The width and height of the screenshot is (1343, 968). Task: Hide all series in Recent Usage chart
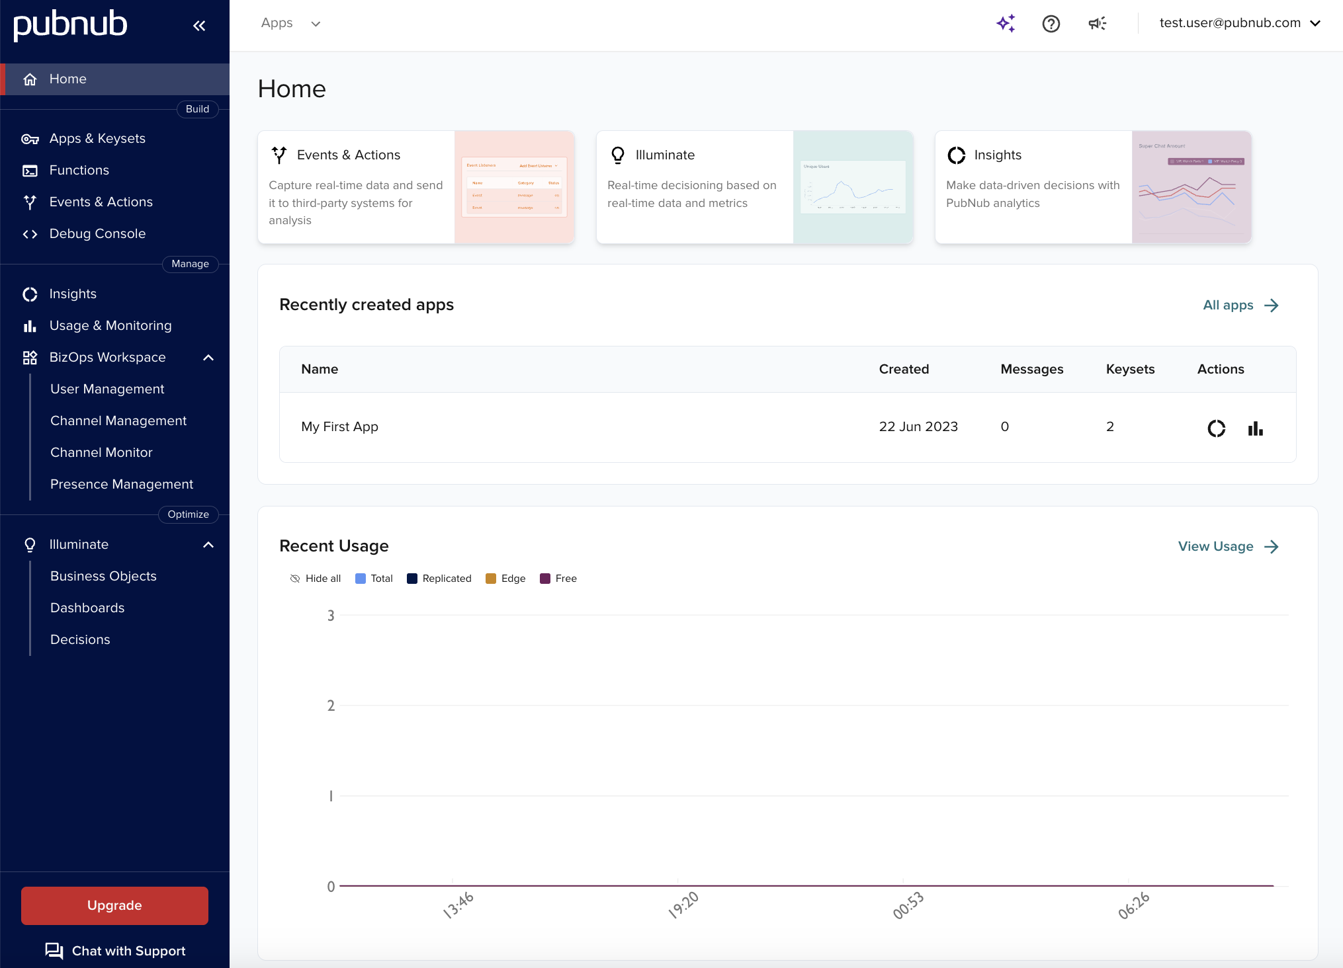(316, 578)
